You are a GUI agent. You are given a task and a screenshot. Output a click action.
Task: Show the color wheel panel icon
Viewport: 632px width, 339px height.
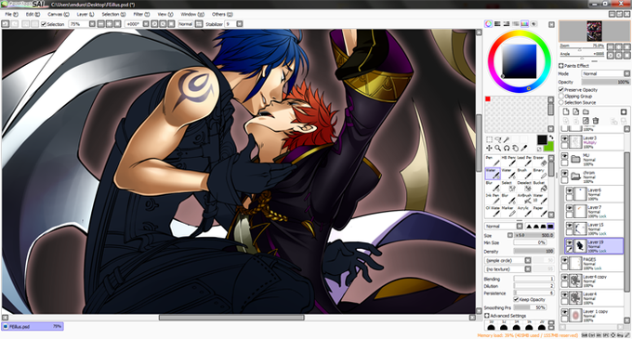[x=489, y=24]
